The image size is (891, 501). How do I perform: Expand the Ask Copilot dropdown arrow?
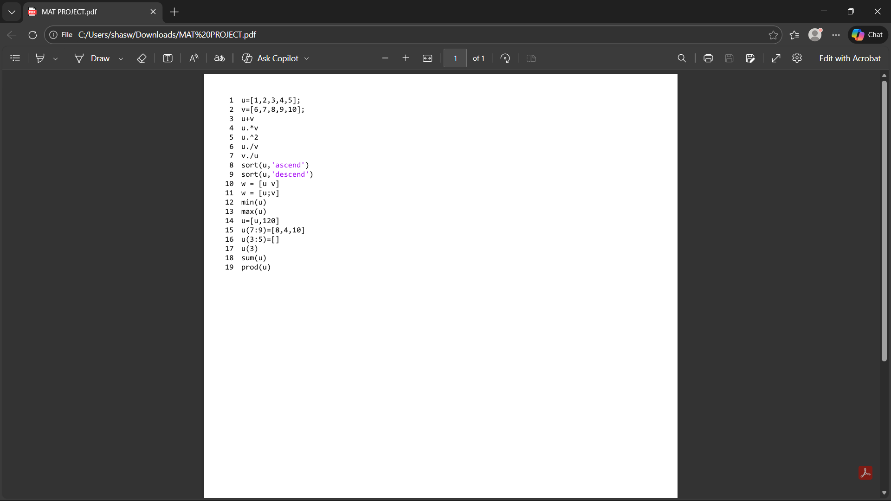tap(307, 58)
